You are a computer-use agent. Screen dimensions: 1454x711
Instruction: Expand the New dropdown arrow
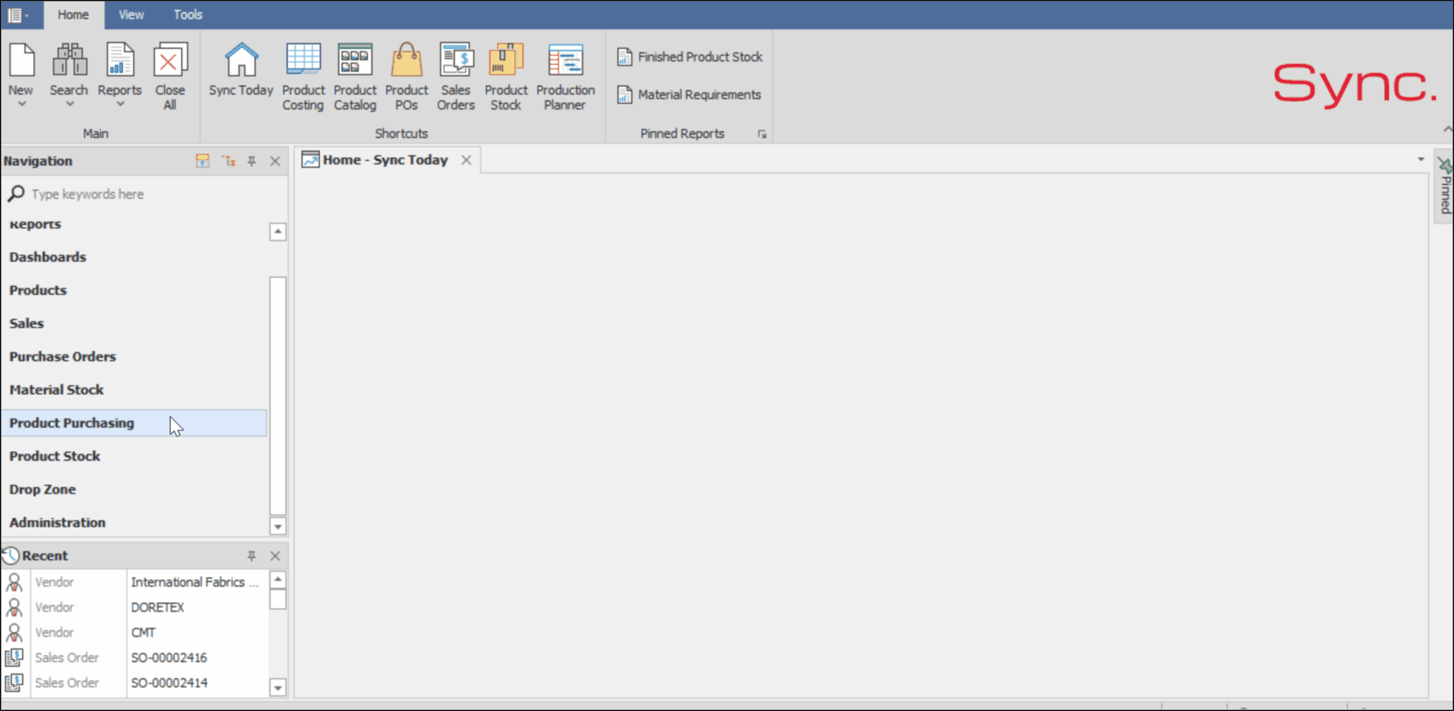pos(21,105)
